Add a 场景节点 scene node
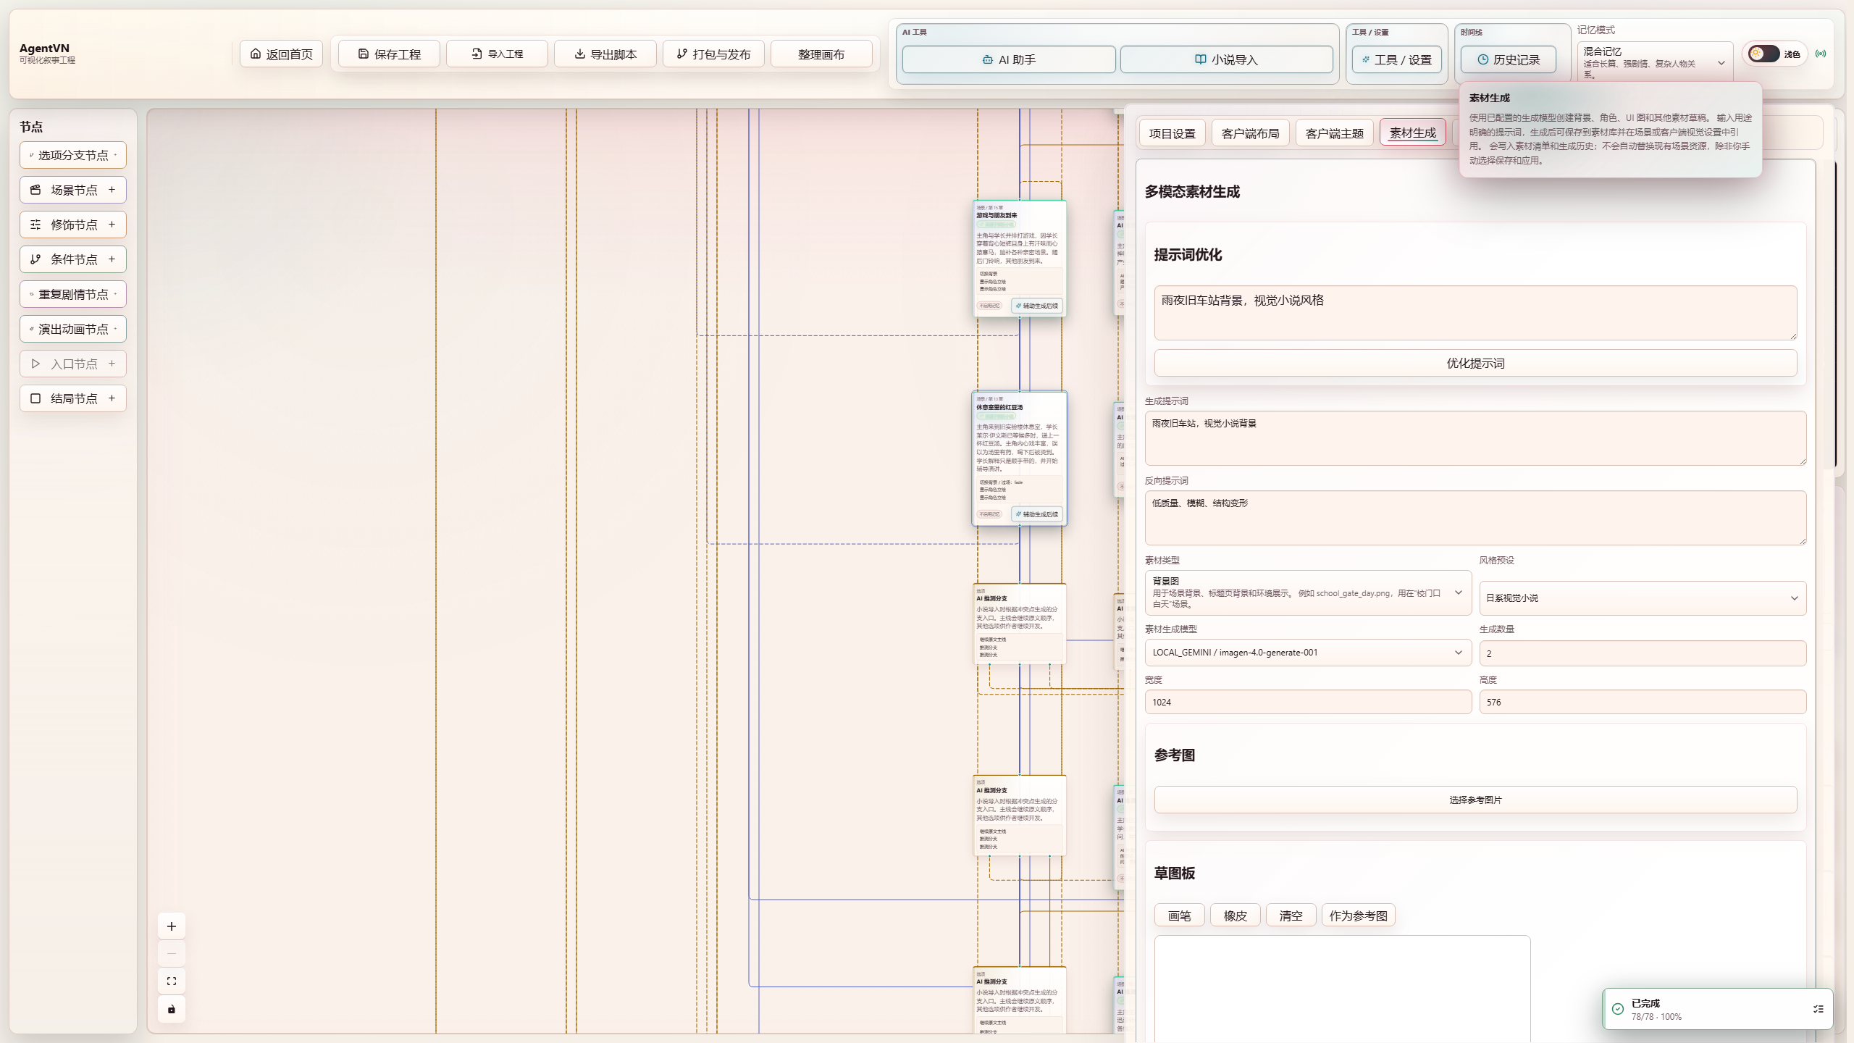Viewport: 1854px width, 1043px height. [73, 190]
